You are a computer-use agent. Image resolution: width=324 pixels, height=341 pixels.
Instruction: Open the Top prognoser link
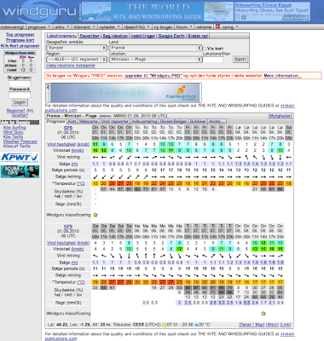tap(20, 34)
